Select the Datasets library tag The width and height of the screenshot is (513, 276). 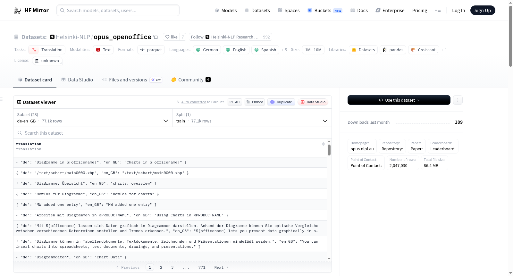pyautogui.click(x=363, y=50)
